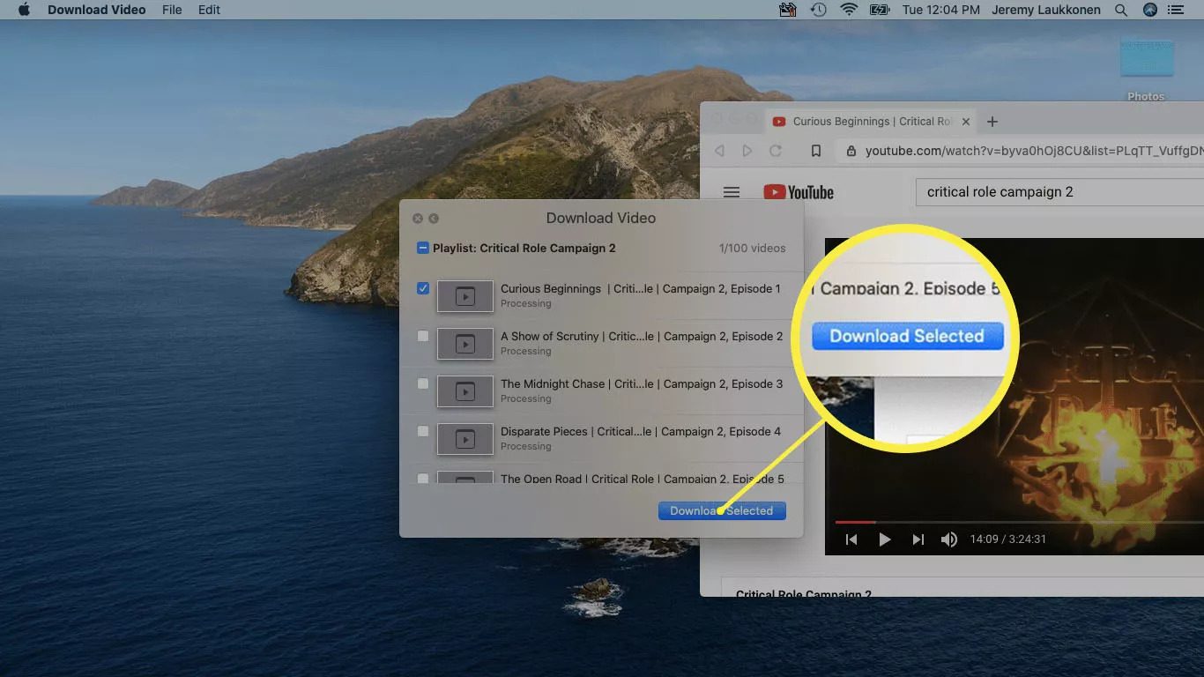Click the Download Selected button
1204x677 pixels.
point(721,510)
